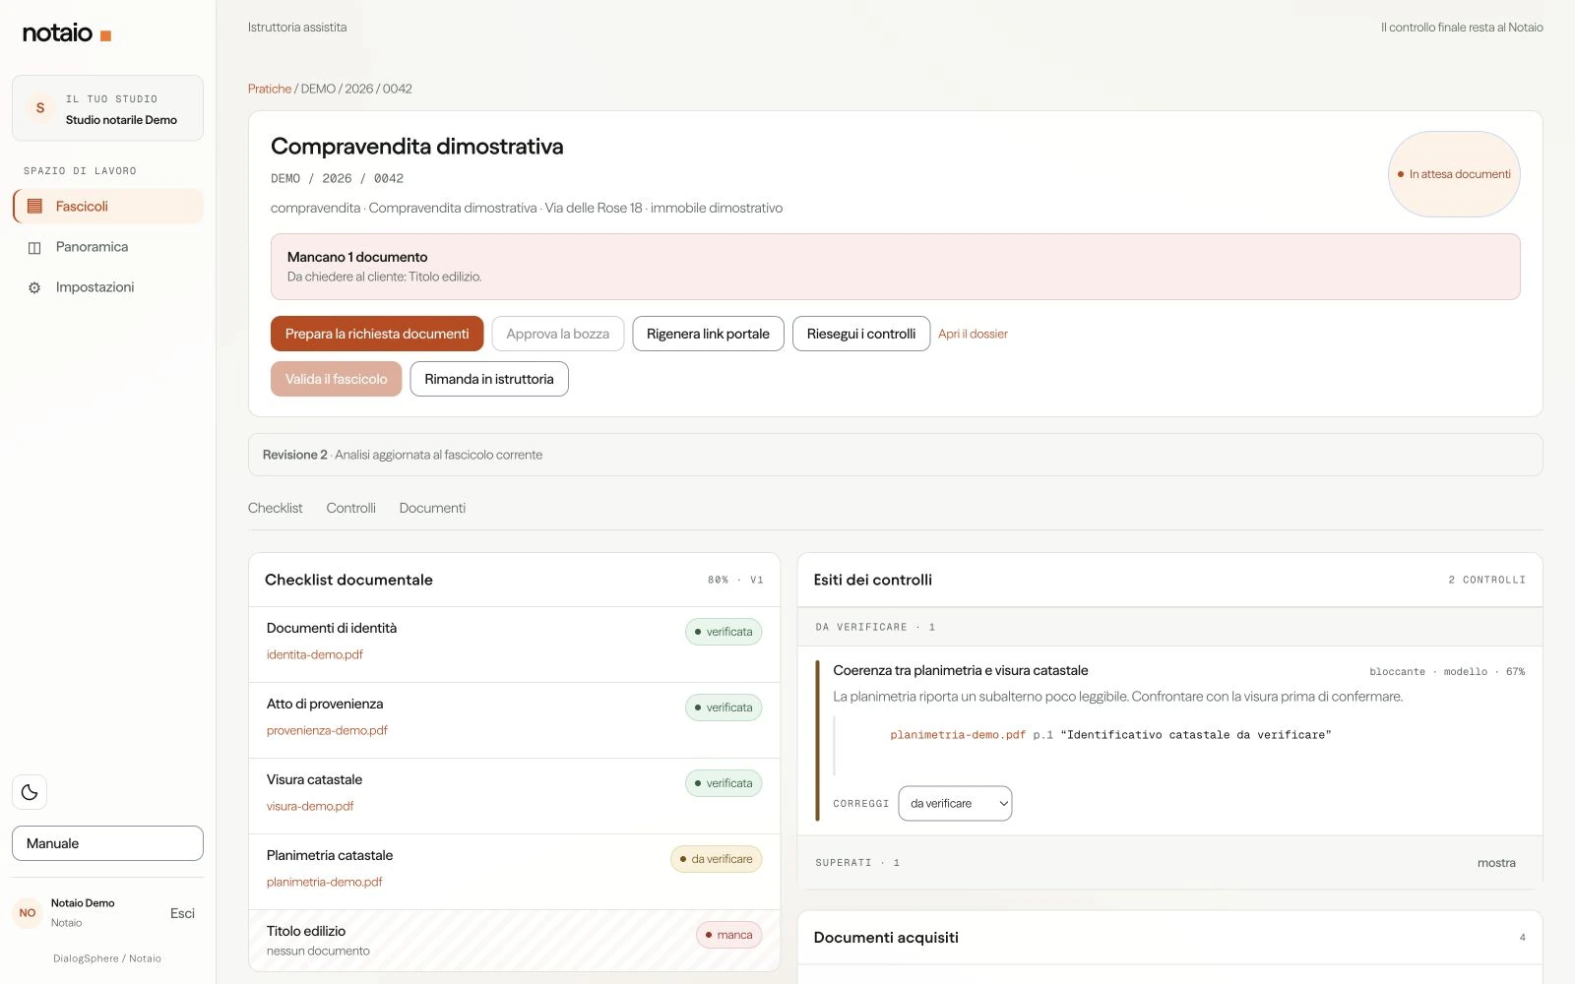
Task: Click the manca badge for Titolo edilizio
Action: tap(729, 935)
